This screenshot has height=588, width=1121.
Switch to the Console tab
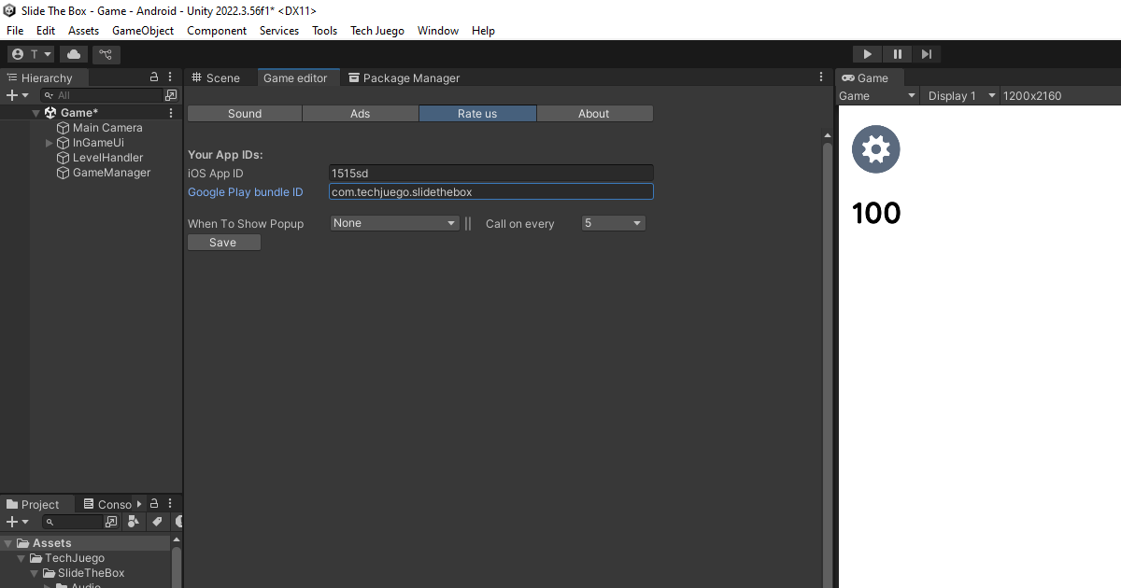pyautogui.click(x=108, y=504)
